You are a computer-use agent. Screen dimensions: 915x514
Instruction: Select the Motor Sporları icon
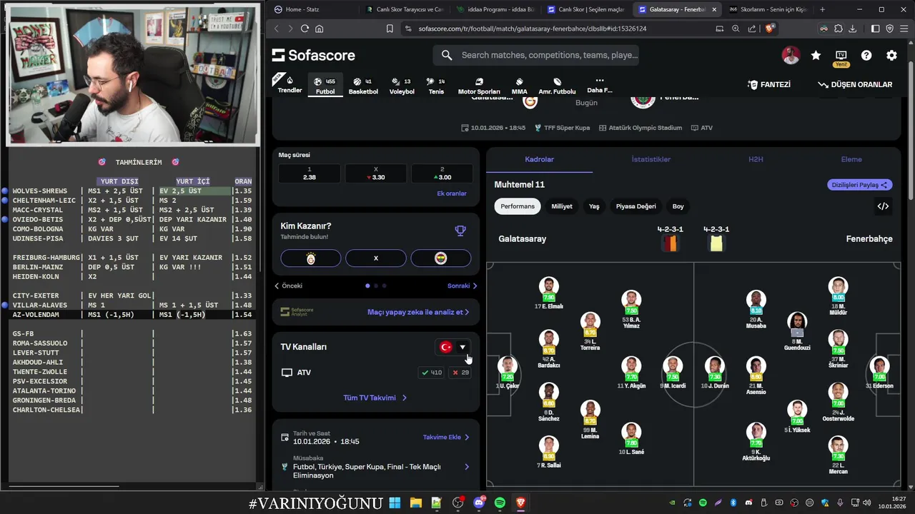[x=479, y=86]
